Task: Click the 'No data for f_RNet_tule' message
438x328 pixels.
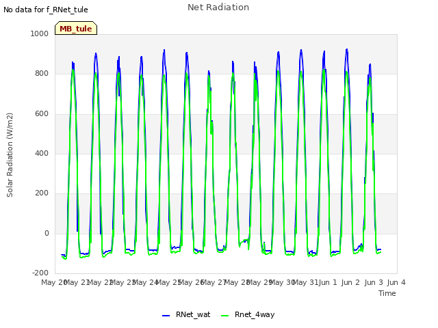Action: tap(46, 10)
